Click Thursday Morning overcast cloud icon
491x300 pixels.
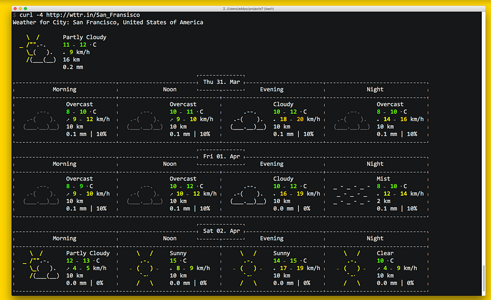pyautogui.click(x=42, y=120)
